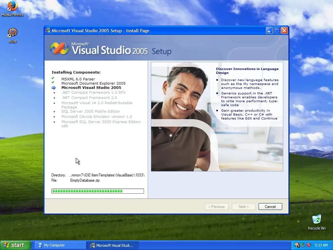Switch to My Computer taskbar window
Viewport: 333px width, 250px height.
[x=60, y=245]
